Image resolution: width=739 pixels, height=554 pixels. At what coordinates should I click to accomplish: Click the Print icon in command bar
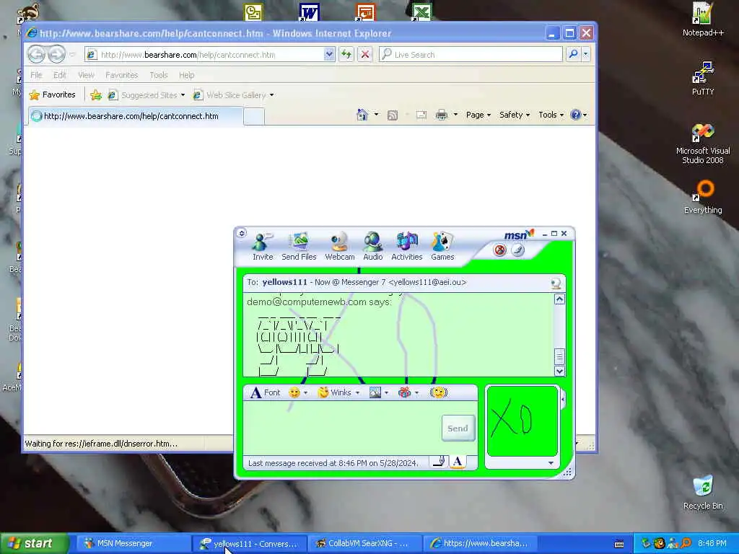441,115
